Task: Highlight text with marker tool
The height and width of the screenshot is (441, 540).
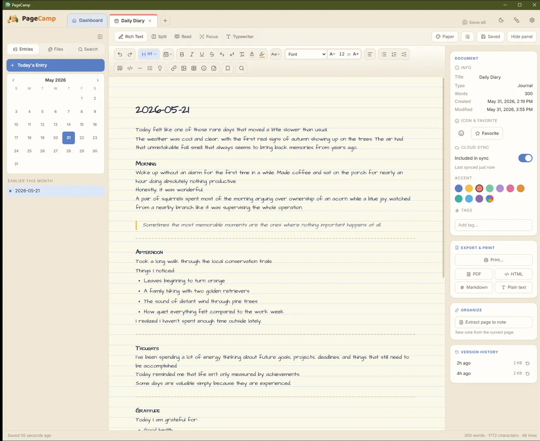Action: coord(262,54)
